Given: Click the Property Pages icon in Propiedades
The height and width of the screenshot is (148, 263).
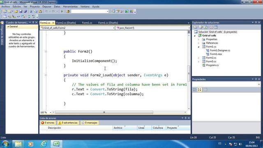Looking at the screenshot, I should [x=205, y=90].
